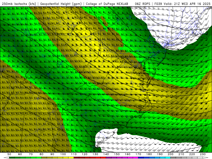Image resolution: width=212 pixels, height=159 pixels.
Task: Click the 50 knot color scale label
Action: [x=9, y=154]
